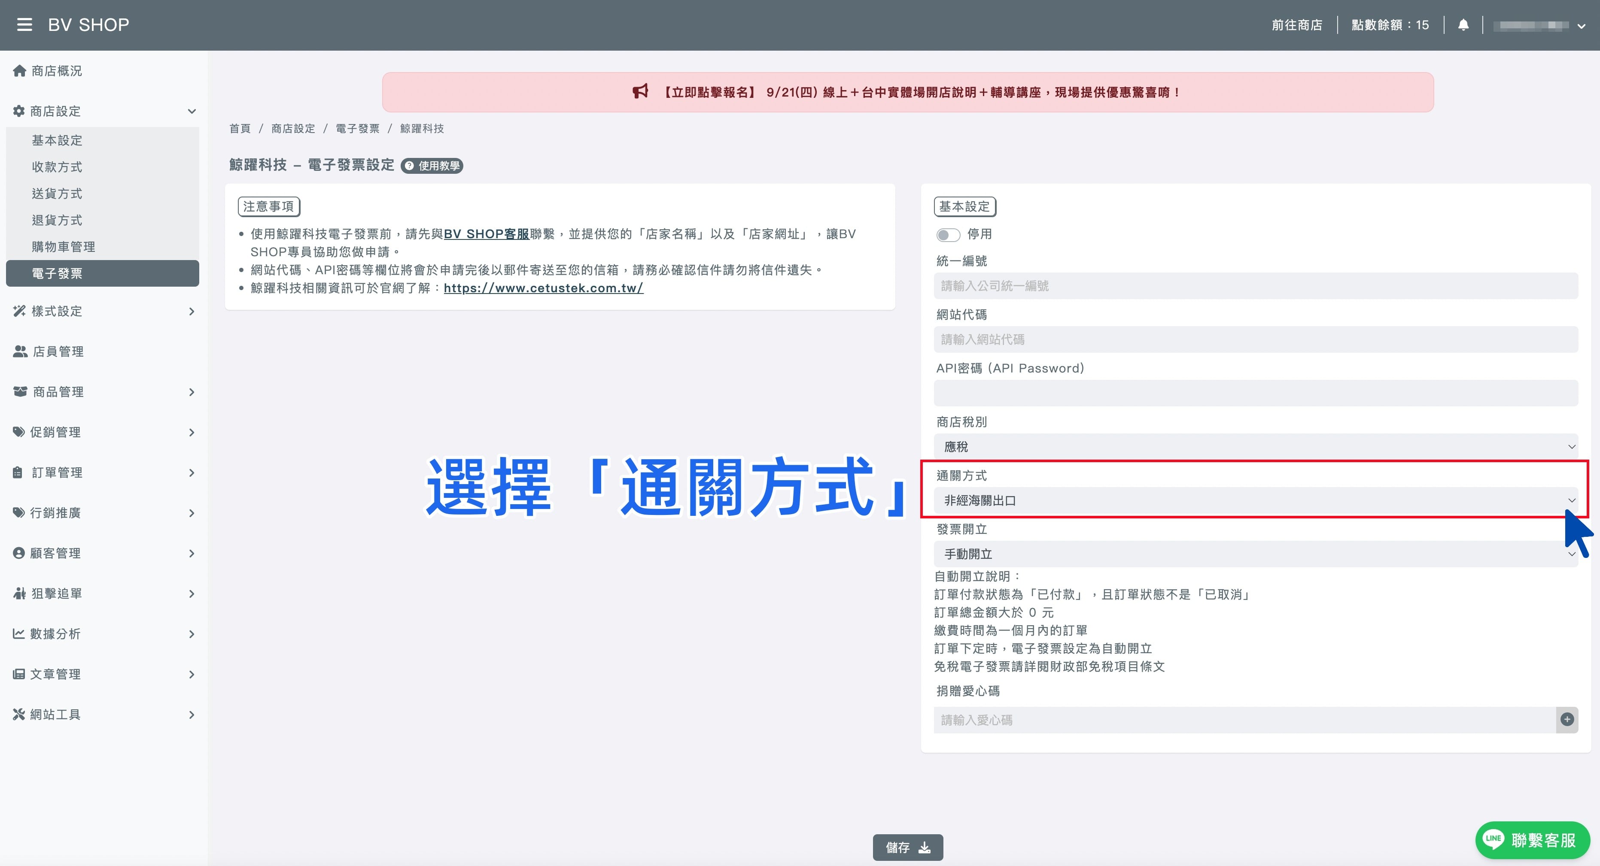Open the hamburger menu icon

pyautogui.click(x=24, y=25)
